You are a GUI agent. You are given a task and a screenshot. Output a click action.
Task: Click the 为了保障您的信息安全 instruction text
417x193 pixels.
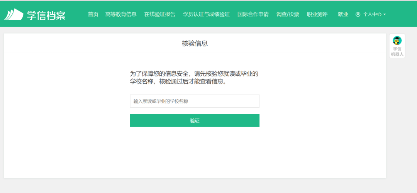coord(194,78)
